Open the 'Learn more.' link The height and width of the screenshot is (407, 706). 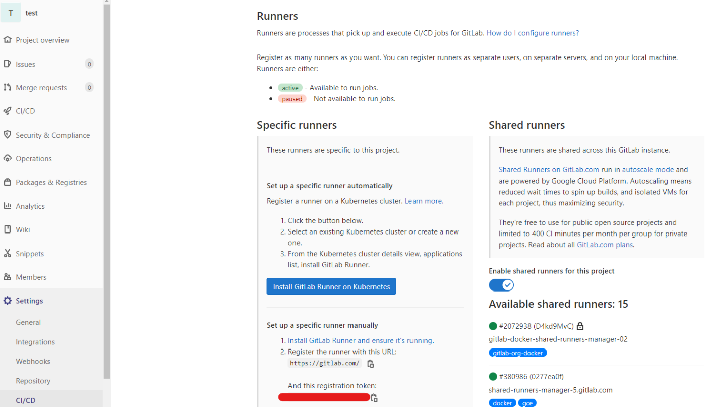point(424,201)
